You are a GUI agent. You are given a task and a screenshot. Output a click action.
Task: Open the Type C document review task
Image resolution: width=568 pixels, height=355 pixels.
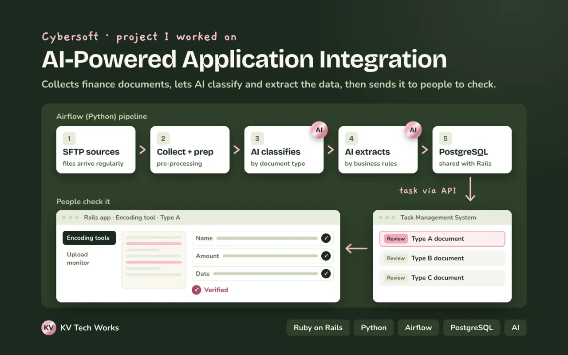tap(442, 278)
